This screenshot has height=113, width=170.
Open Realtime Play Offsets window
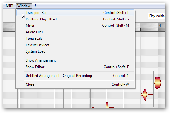(x=75, y=19)
